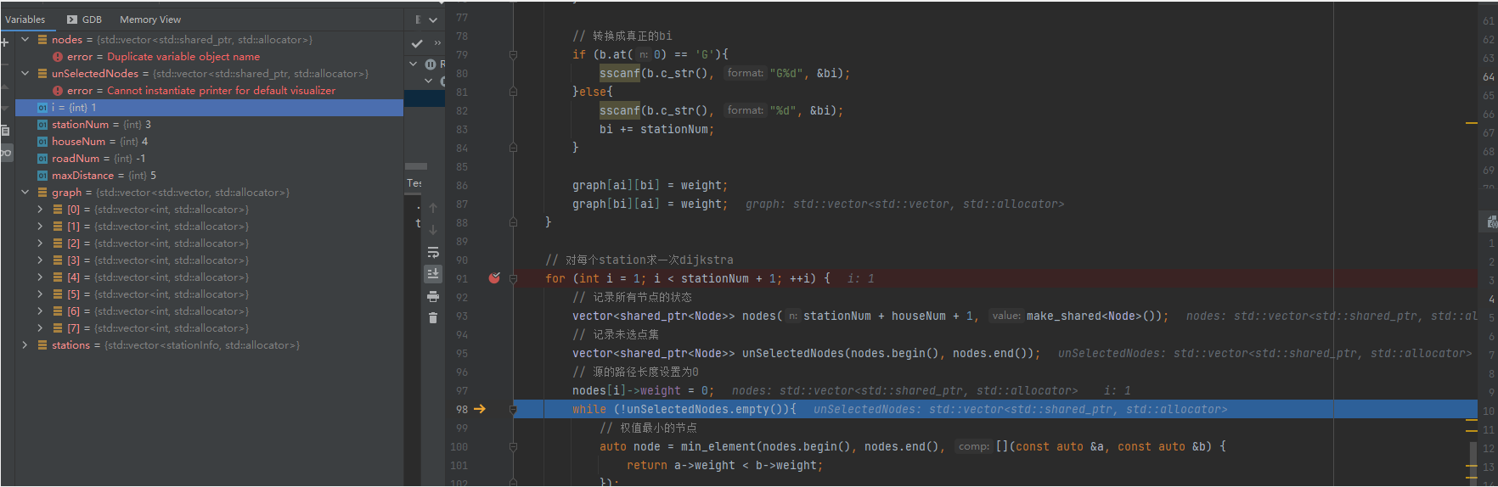Expand graph element [4]

40,277
